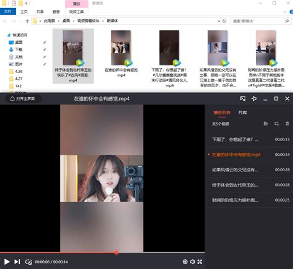Select the 下雨了，你想起了谁 video file

(x=169, y=59)
